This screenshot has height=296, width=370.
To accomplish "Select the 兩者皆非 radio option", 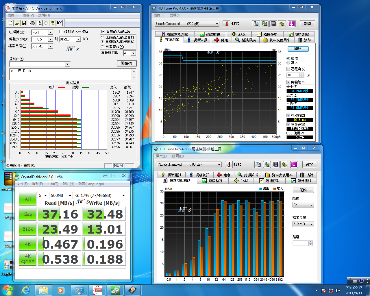I will click(102, 47).
